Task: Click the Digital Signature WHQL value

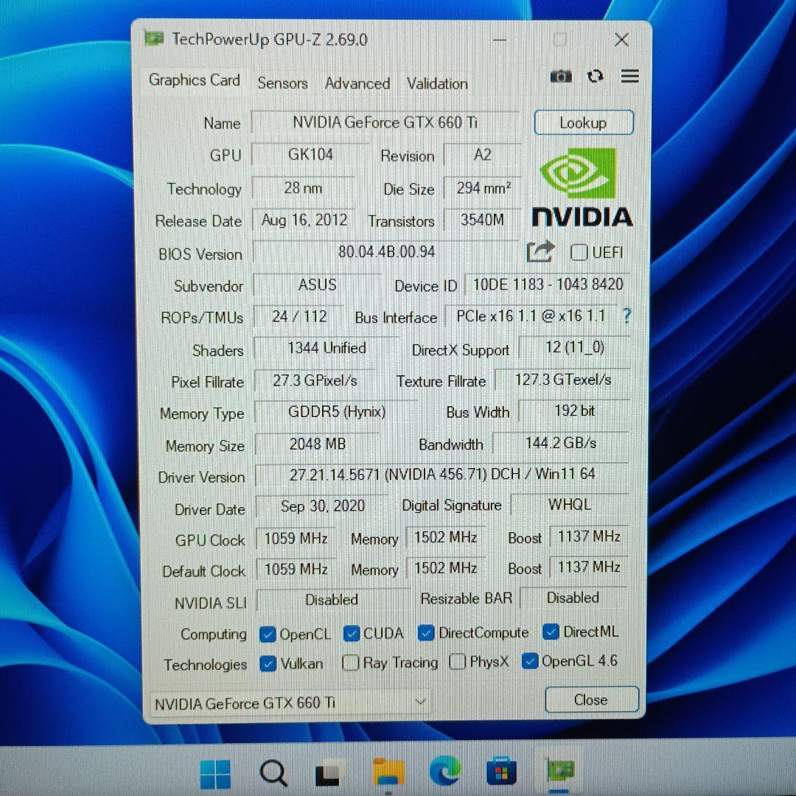Action: point(570,504)
